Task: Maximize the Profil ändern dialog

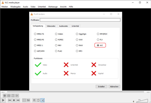Action: 111,14
